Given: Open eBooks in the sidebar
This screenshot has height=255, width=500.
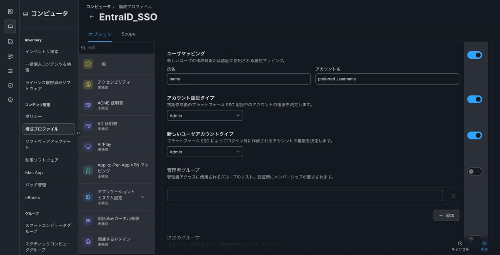Looking at the screenshot, I should click(32, 197).
